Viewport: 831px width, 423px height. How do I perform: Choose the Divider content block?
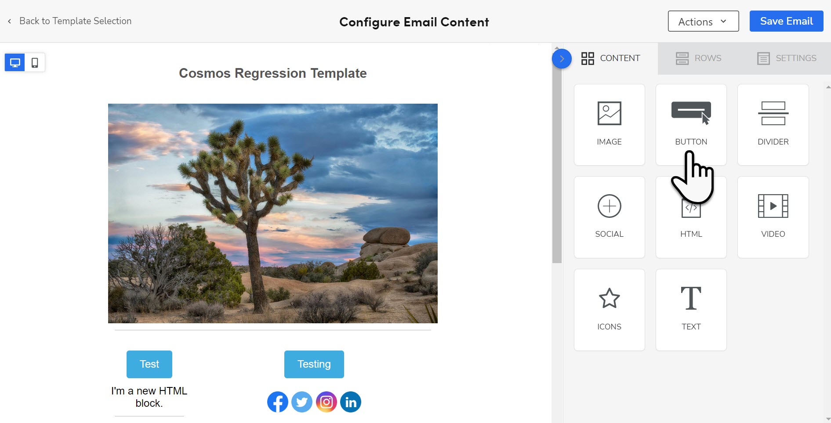coord(773,125)
